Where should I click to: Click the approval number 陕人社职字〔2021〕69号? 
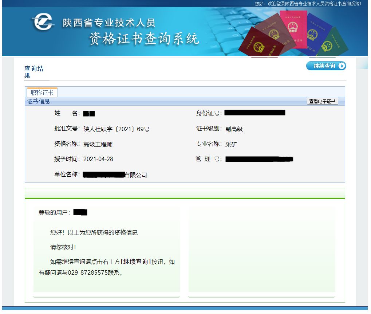(x=116, y=129)
